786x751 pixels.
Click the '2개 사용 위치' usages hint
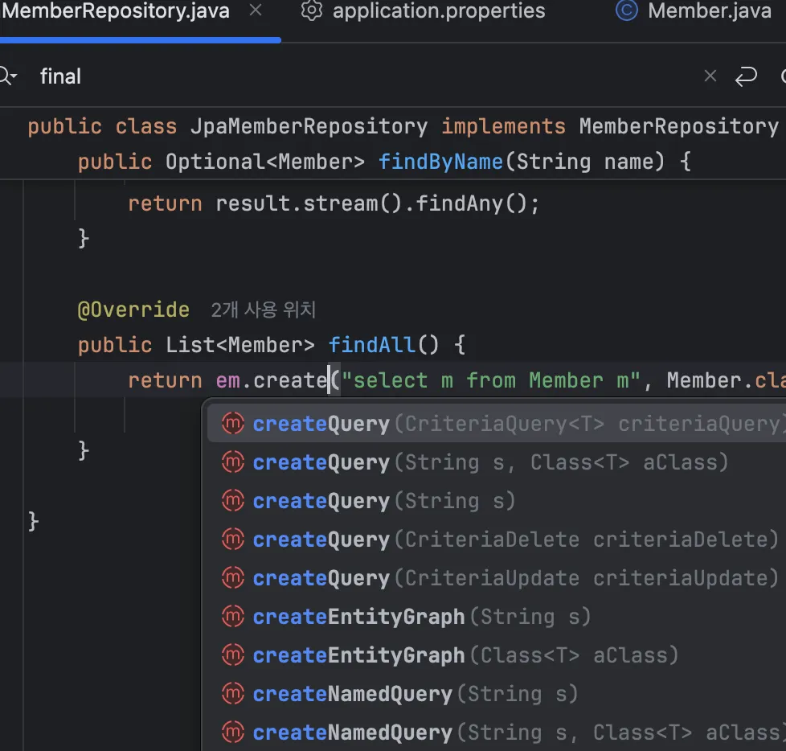click(x=263, y=310)
